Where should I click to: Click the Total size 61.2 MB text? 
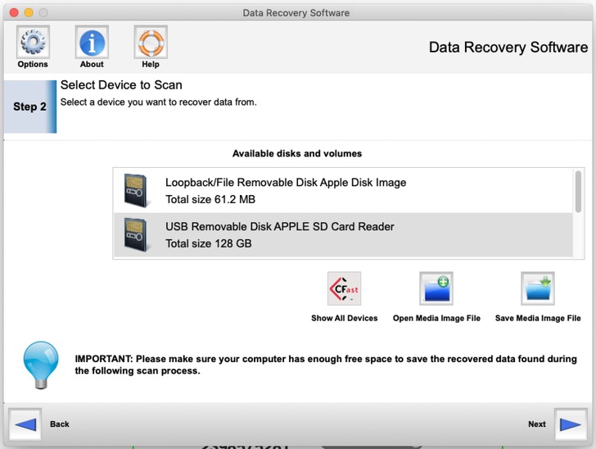click(x=210, y=199)
